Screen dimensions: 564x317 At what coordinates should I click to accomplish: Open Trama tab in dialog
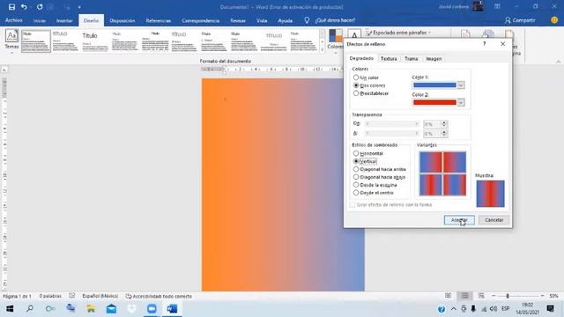tap(412, 59)
